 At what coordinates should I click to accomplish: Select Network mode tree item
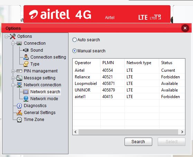[44, 99]
